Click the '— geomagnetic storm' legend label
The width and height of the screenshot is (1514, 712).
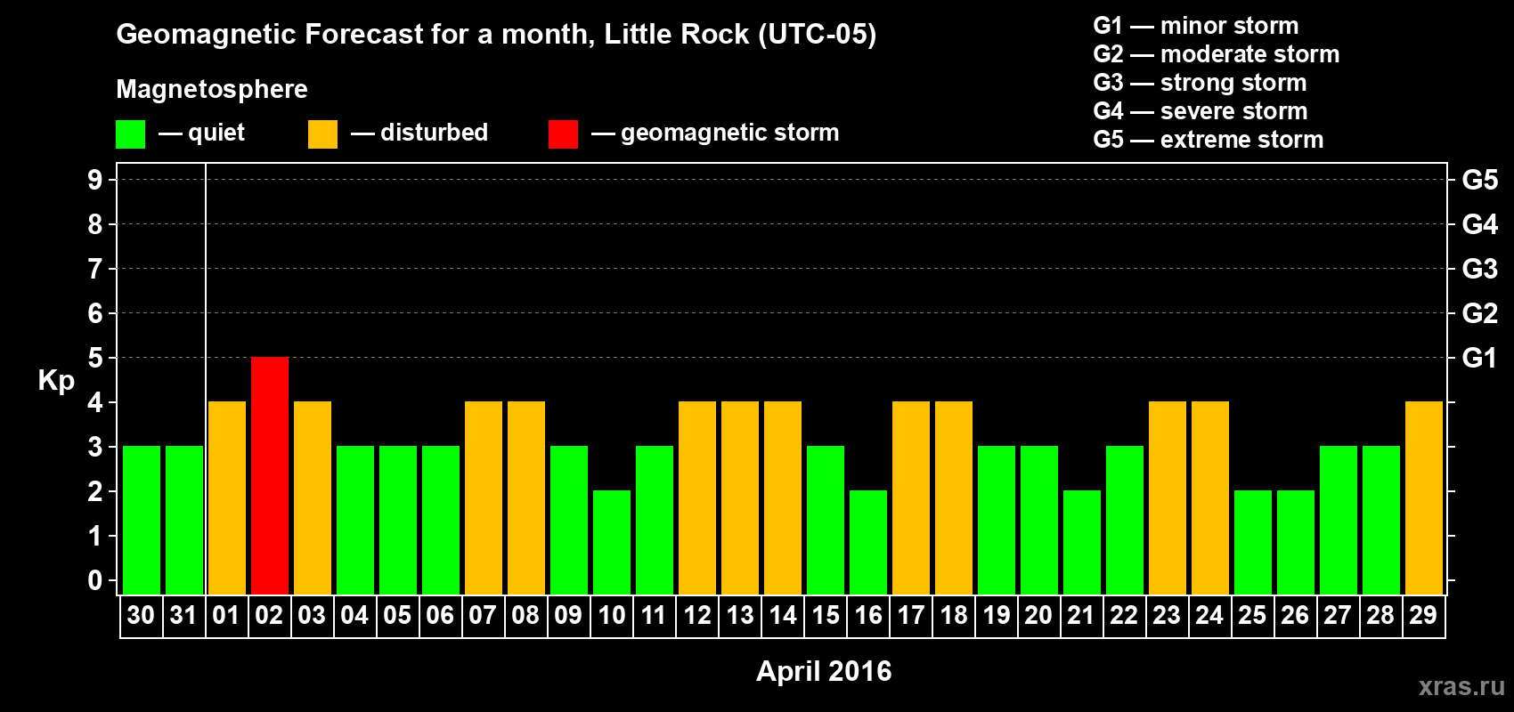715,133
